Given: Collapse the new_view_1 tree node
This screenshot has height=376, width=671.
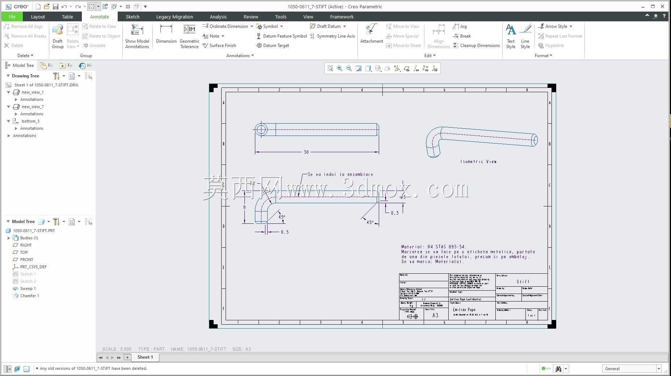Looking at the screenshot, I should [9, 92].
